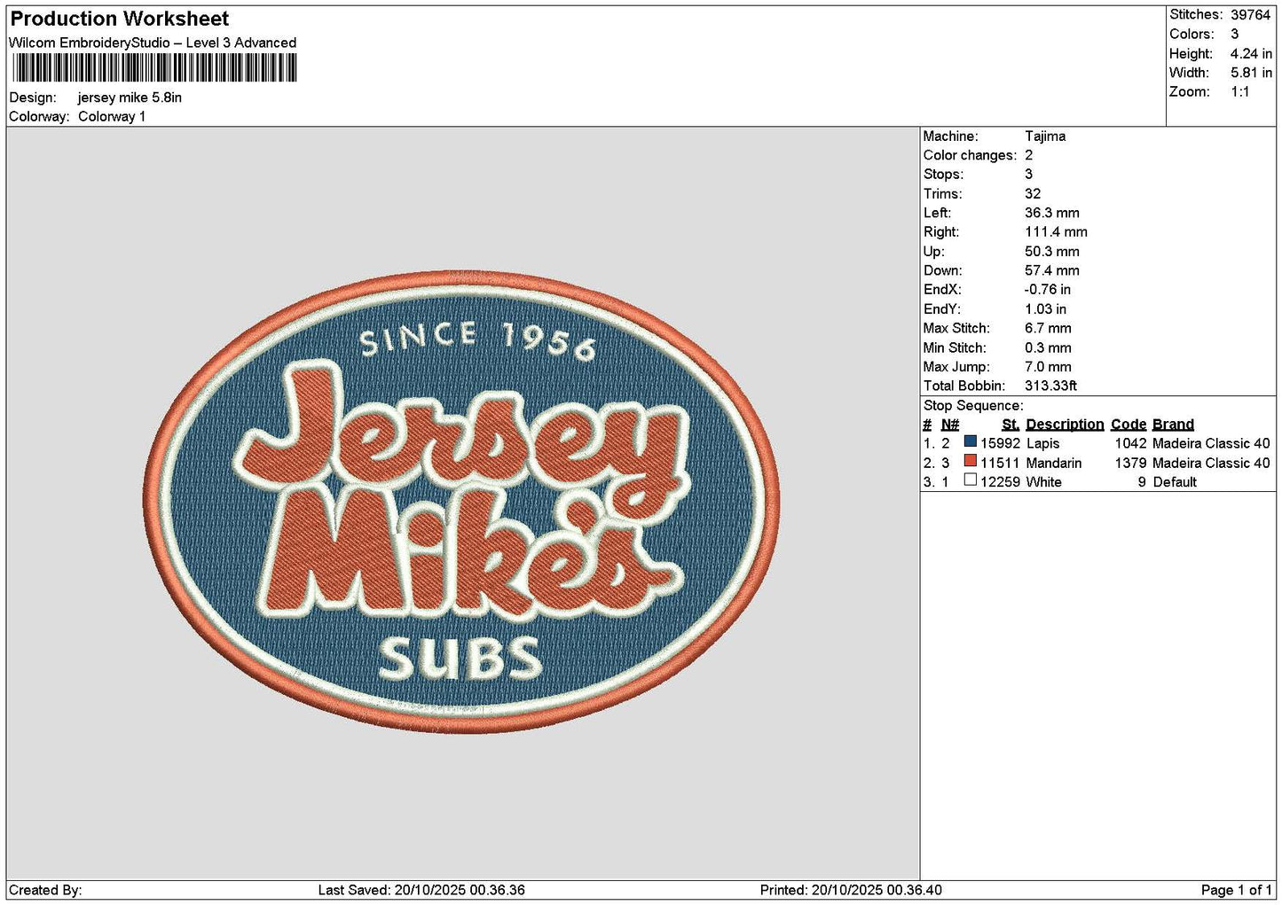Click the 'Lapis' description text

(1042, 443)
